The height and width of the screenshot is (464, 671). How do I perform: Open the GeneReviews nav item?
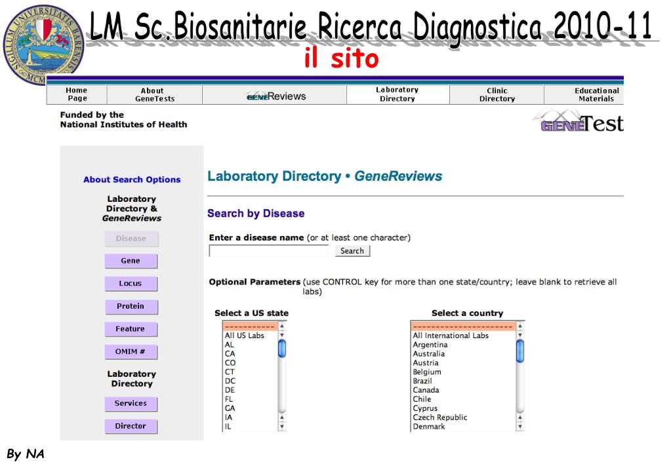275,96
